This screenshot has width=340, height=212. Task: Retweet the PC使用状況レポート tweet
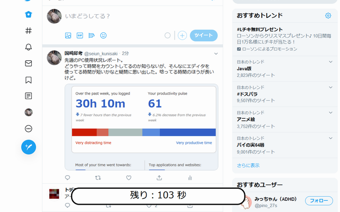click(98, 178)
